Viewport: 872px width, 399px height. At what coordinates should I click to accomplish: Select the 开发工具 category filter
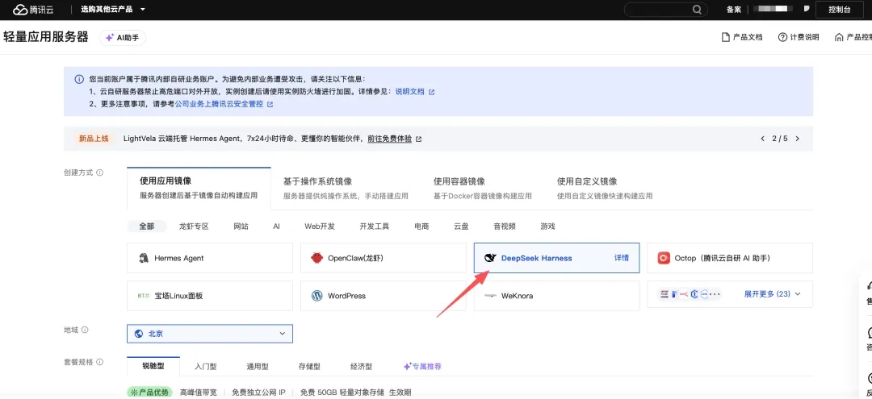click(375, 227)
